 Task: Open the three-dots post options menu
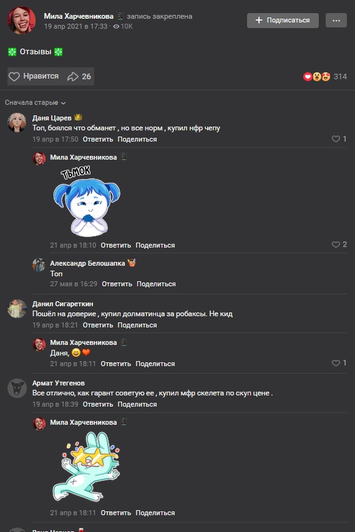336,21
